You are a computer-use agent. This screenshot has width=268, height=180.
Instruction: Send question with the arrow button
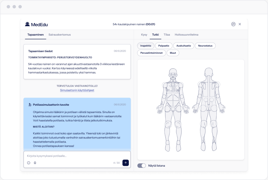coord(125,163)
